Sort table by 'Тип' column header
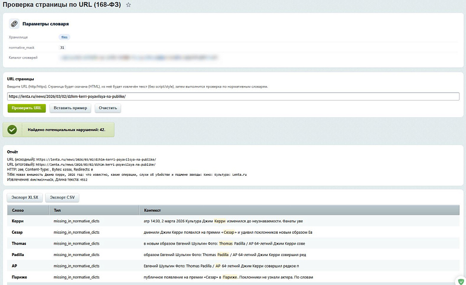 (57, 210)
